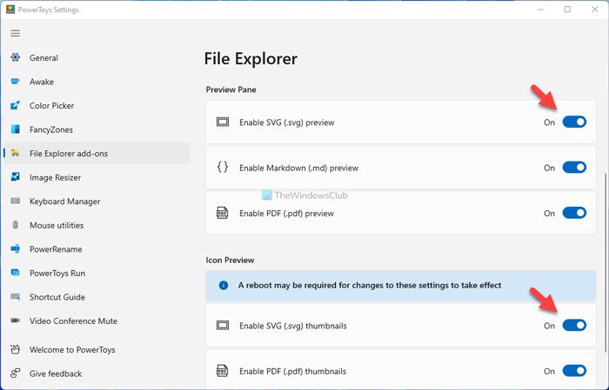609x390 pixels.
Task: Select the Color Picker icon
Action: [x=15, y=106]
